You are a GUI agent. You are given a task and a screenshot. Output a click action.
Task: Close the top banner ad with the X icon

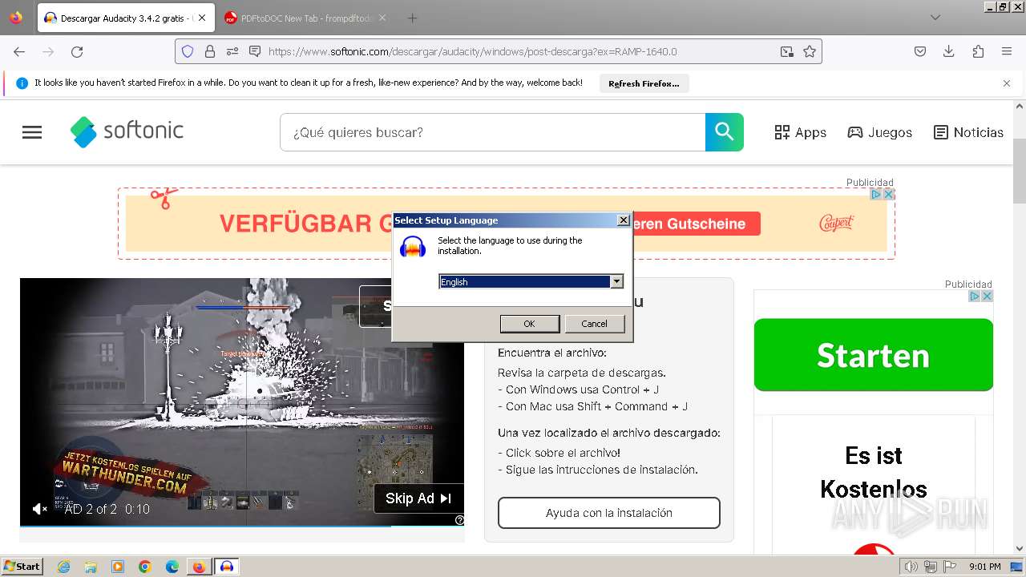pyautogui.click(x=888, y=194)
